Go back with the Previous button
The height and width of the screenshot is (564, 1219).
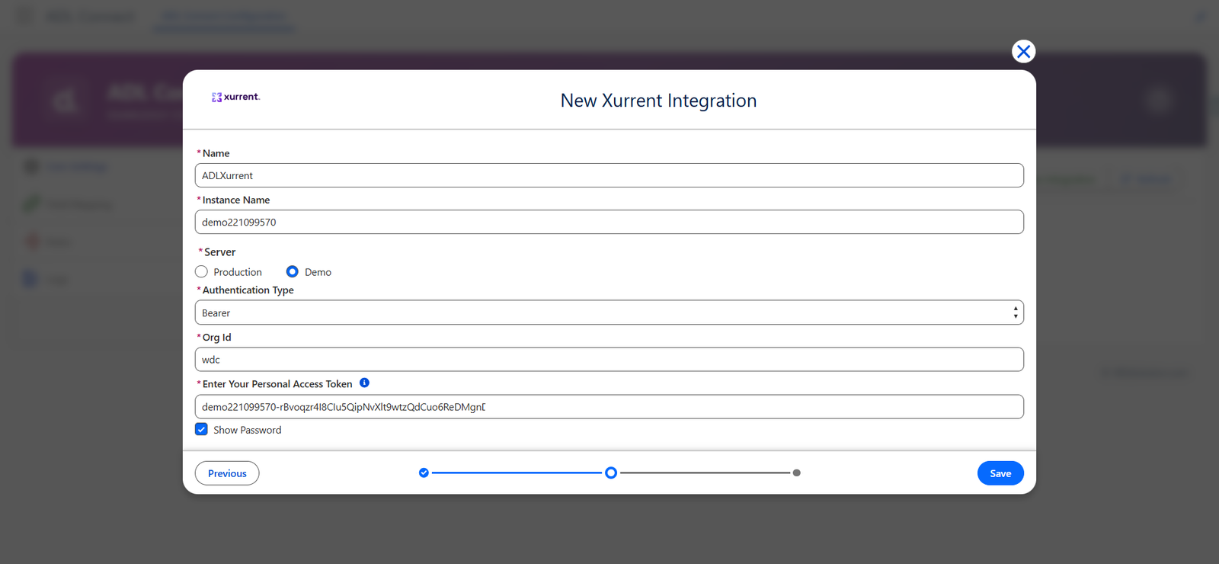(x=227, y=473)
